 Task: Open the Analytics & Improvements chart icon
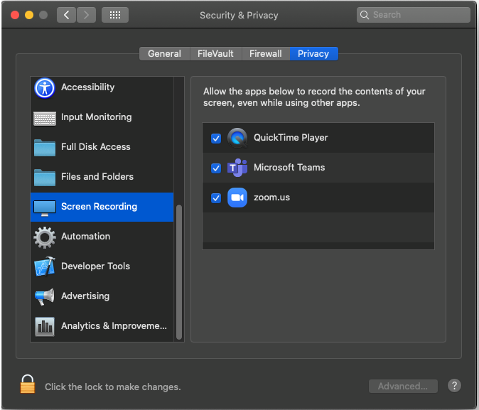click(x=45, y=326)
